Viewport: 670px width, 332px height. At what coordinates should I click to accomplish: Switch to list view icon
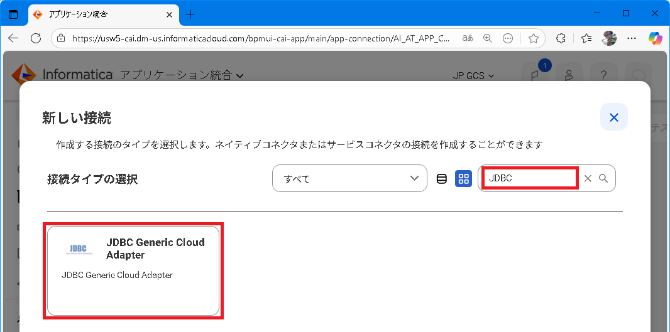[x=441, y=178]
